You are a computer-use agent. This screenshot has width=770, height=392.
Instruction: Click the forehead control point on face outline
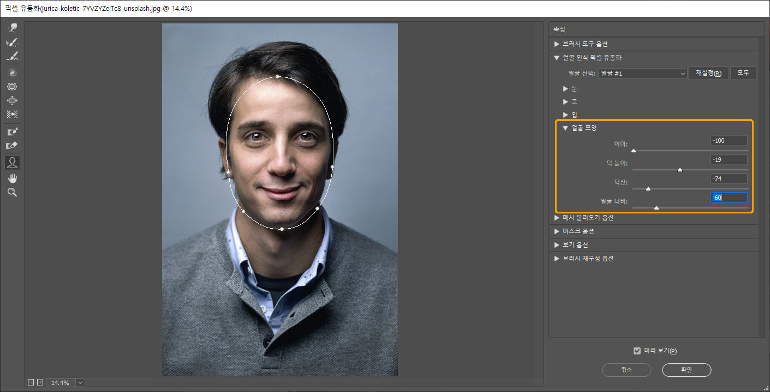[278, 77]
